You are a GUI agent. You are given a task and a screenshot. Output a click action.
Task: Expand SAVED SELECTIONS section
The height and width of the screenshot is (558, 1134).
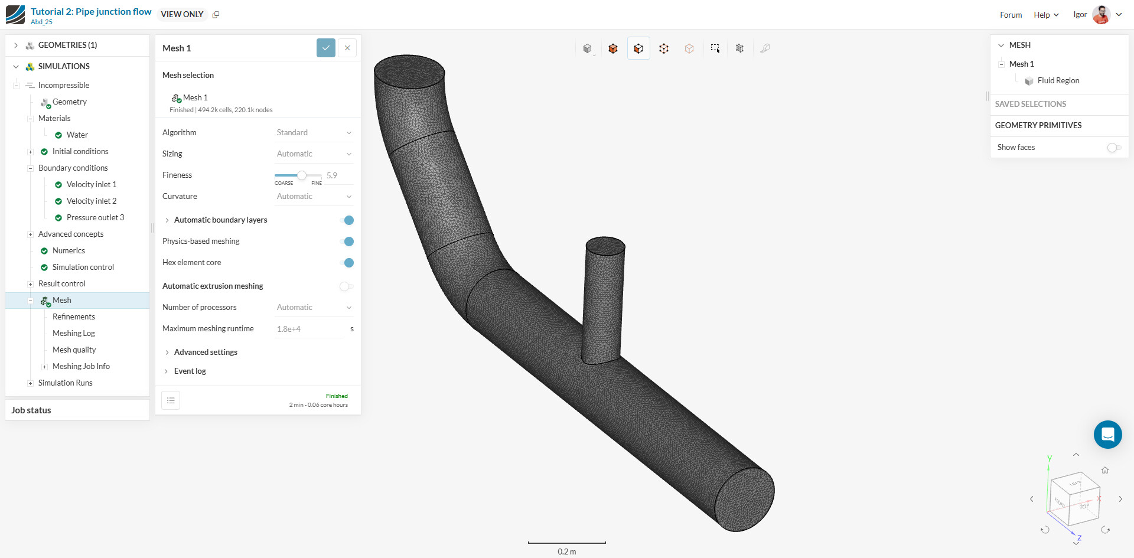(1059, 105)
